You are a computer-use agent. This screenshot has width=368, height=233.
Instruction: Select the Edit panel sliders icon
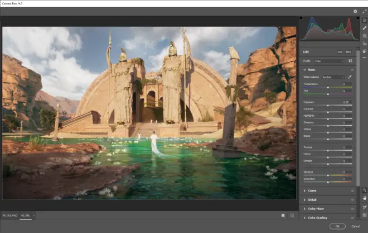pos(364,21)
